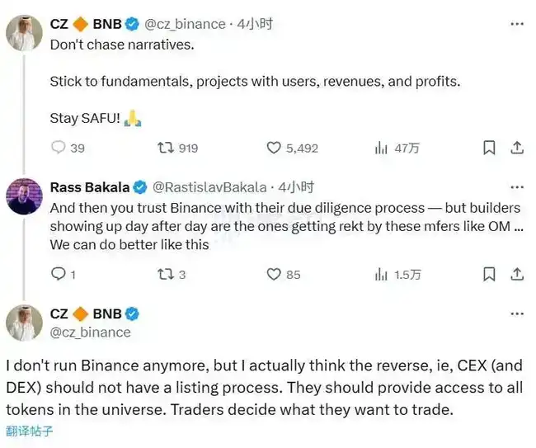
Task: Share Rass Bakala's tweet
Action: [517, 274]
